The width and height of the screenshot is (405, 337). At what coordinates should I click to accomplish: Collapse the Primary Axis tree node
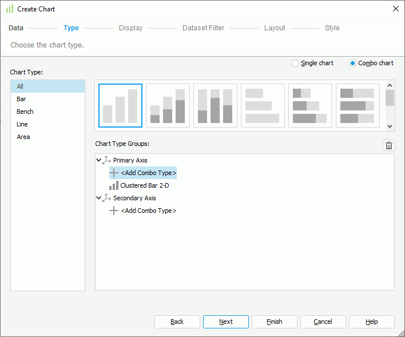click(99, 160)
